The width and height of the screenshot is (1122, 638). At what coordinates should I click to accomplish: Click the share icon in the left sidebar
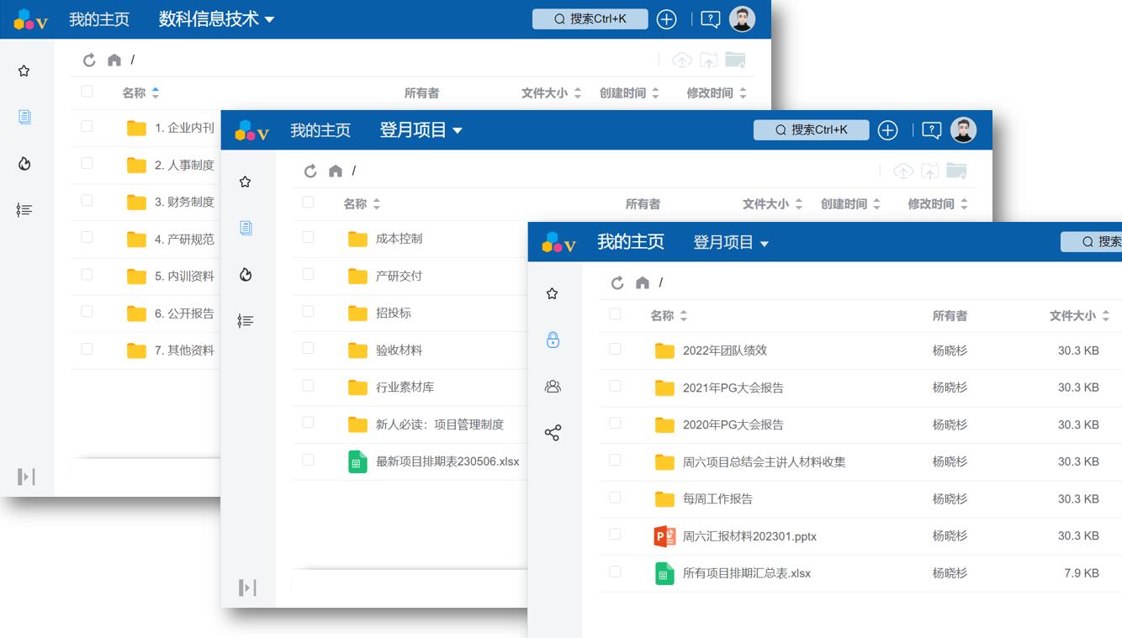click(x=553, y=433)
